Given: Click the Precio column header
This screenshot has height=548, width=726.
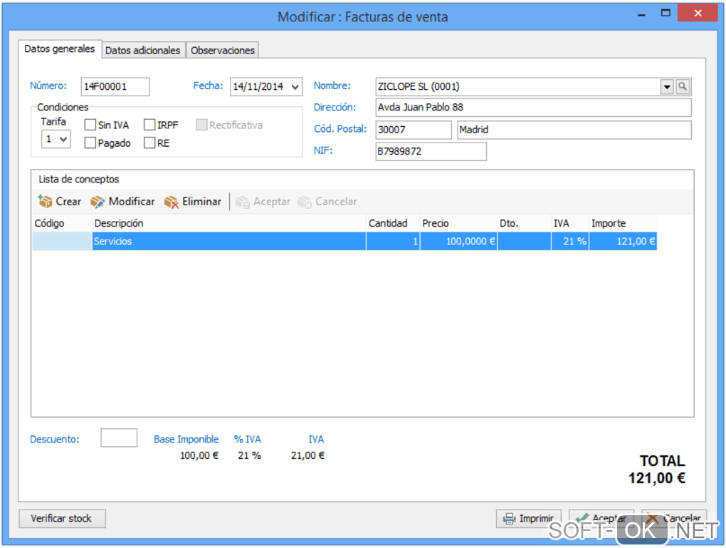Looking at the screenshot, I should 459,224.
